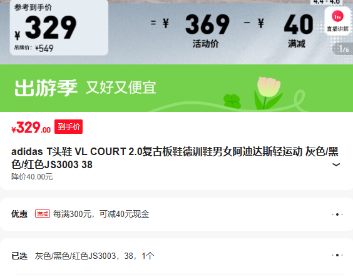This screenshot has width=353, height=277.
Task: Click the adidas VL COURT 2.0 title
Action: point(175,158)
